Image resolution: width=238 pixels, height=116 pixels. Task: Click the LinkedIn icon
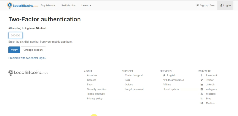202,85
